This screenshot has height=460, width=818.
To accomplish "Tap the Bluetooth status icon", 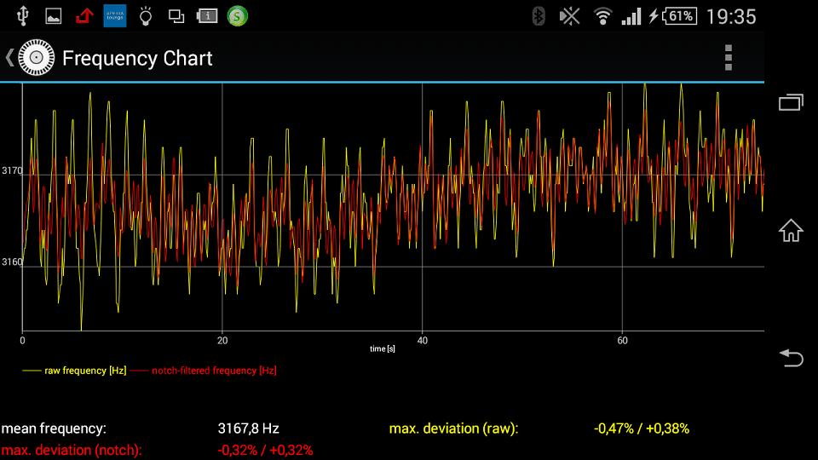I will (539, 16).
